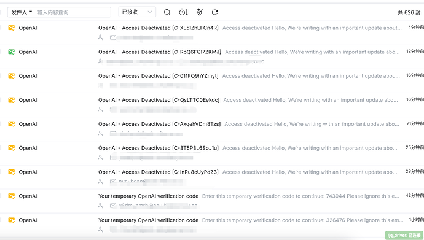Click OpenAI sender of 28分钟前 email
This screenshot has width=424, height=240.
28,172
